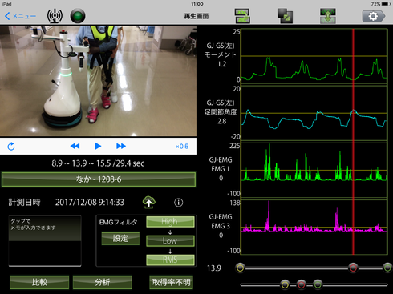This screenshot has height=294, width=393.
Task: Toggle the High EMG filter
Action: point(170,222)
